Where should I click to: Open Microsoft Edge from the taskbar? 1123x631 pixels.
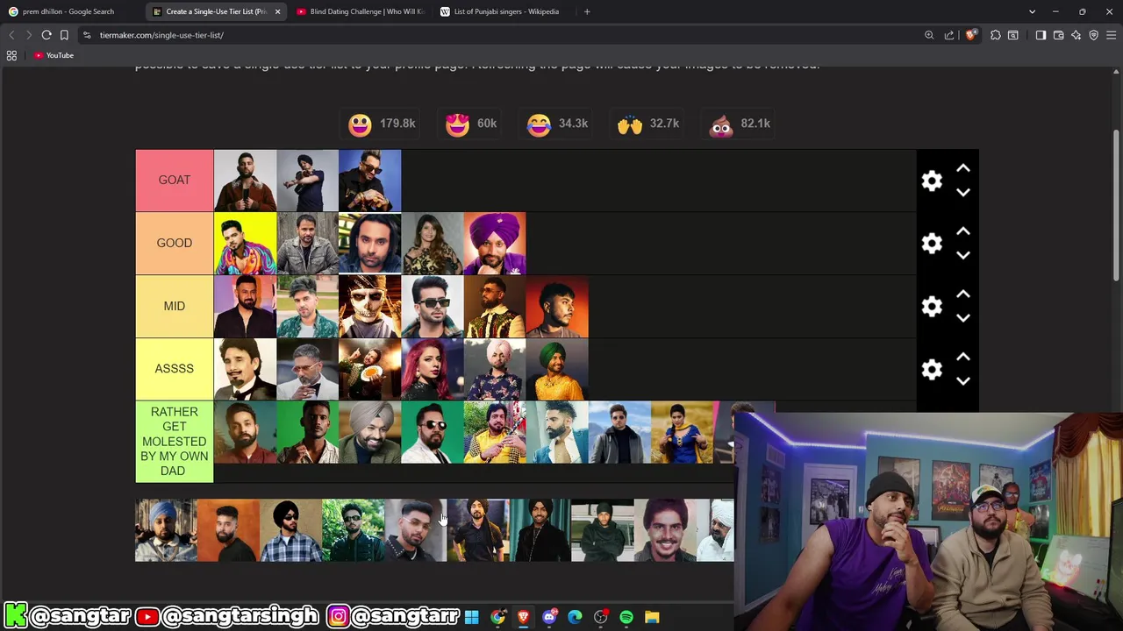pyautogui.click(x=575, y=617)
